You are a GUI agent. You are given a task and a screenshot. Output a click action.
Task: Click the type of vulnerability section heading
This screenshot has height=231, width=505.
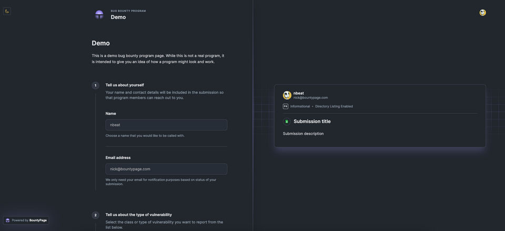[138, 215]
